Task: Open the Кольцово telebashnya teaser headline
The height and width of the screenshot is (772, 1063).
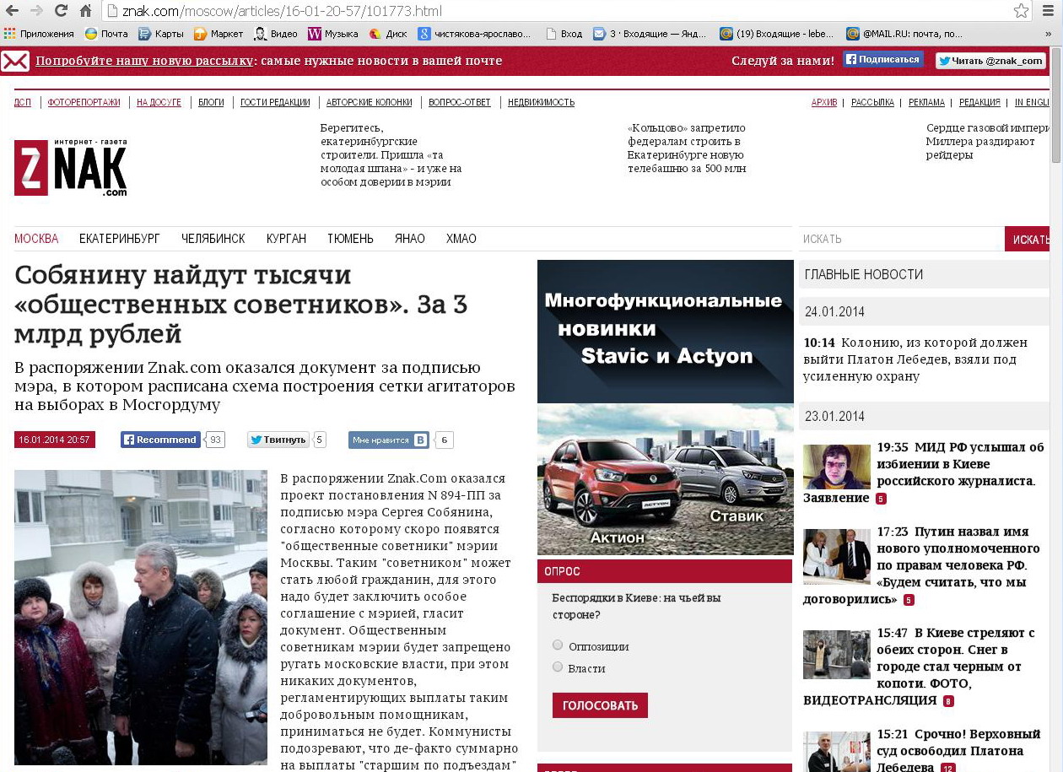Action: click(x=687, y=148)
